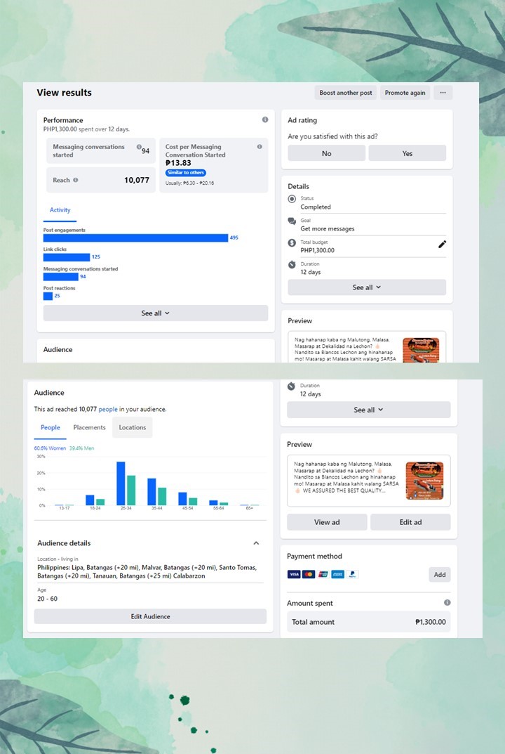Click info icon near Messaging conversations started count
Image resolution: width=505 pixels, height=754 pixels.
point(139,147)
